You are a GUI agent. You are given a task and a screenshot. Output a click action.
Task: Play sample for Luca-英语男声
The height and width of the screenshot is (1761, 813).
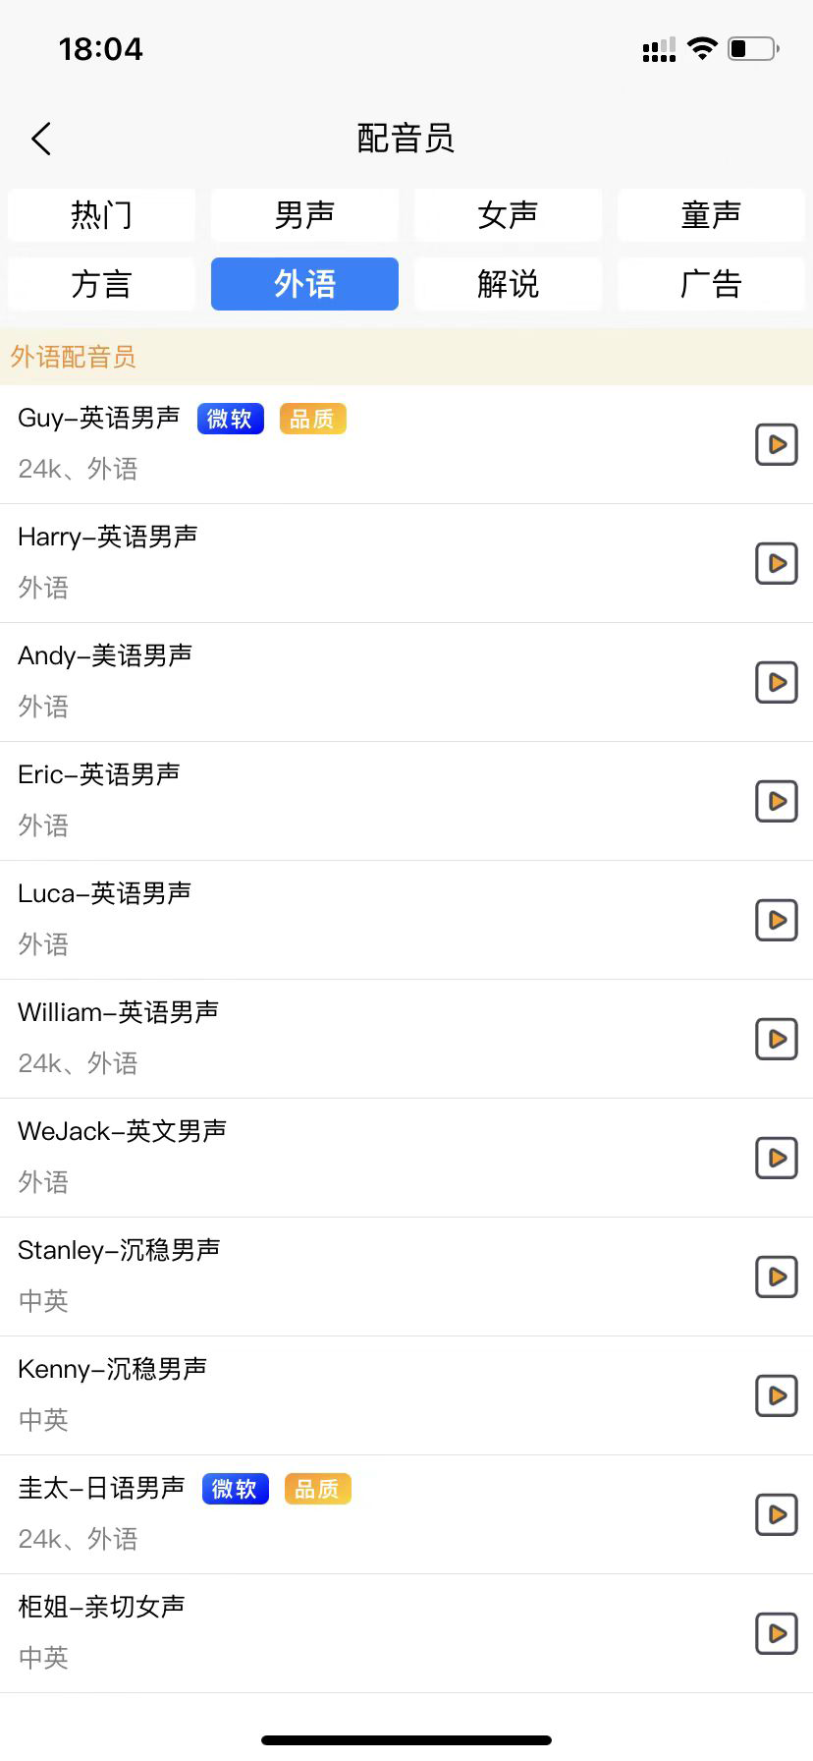click(x=777, y=920)
